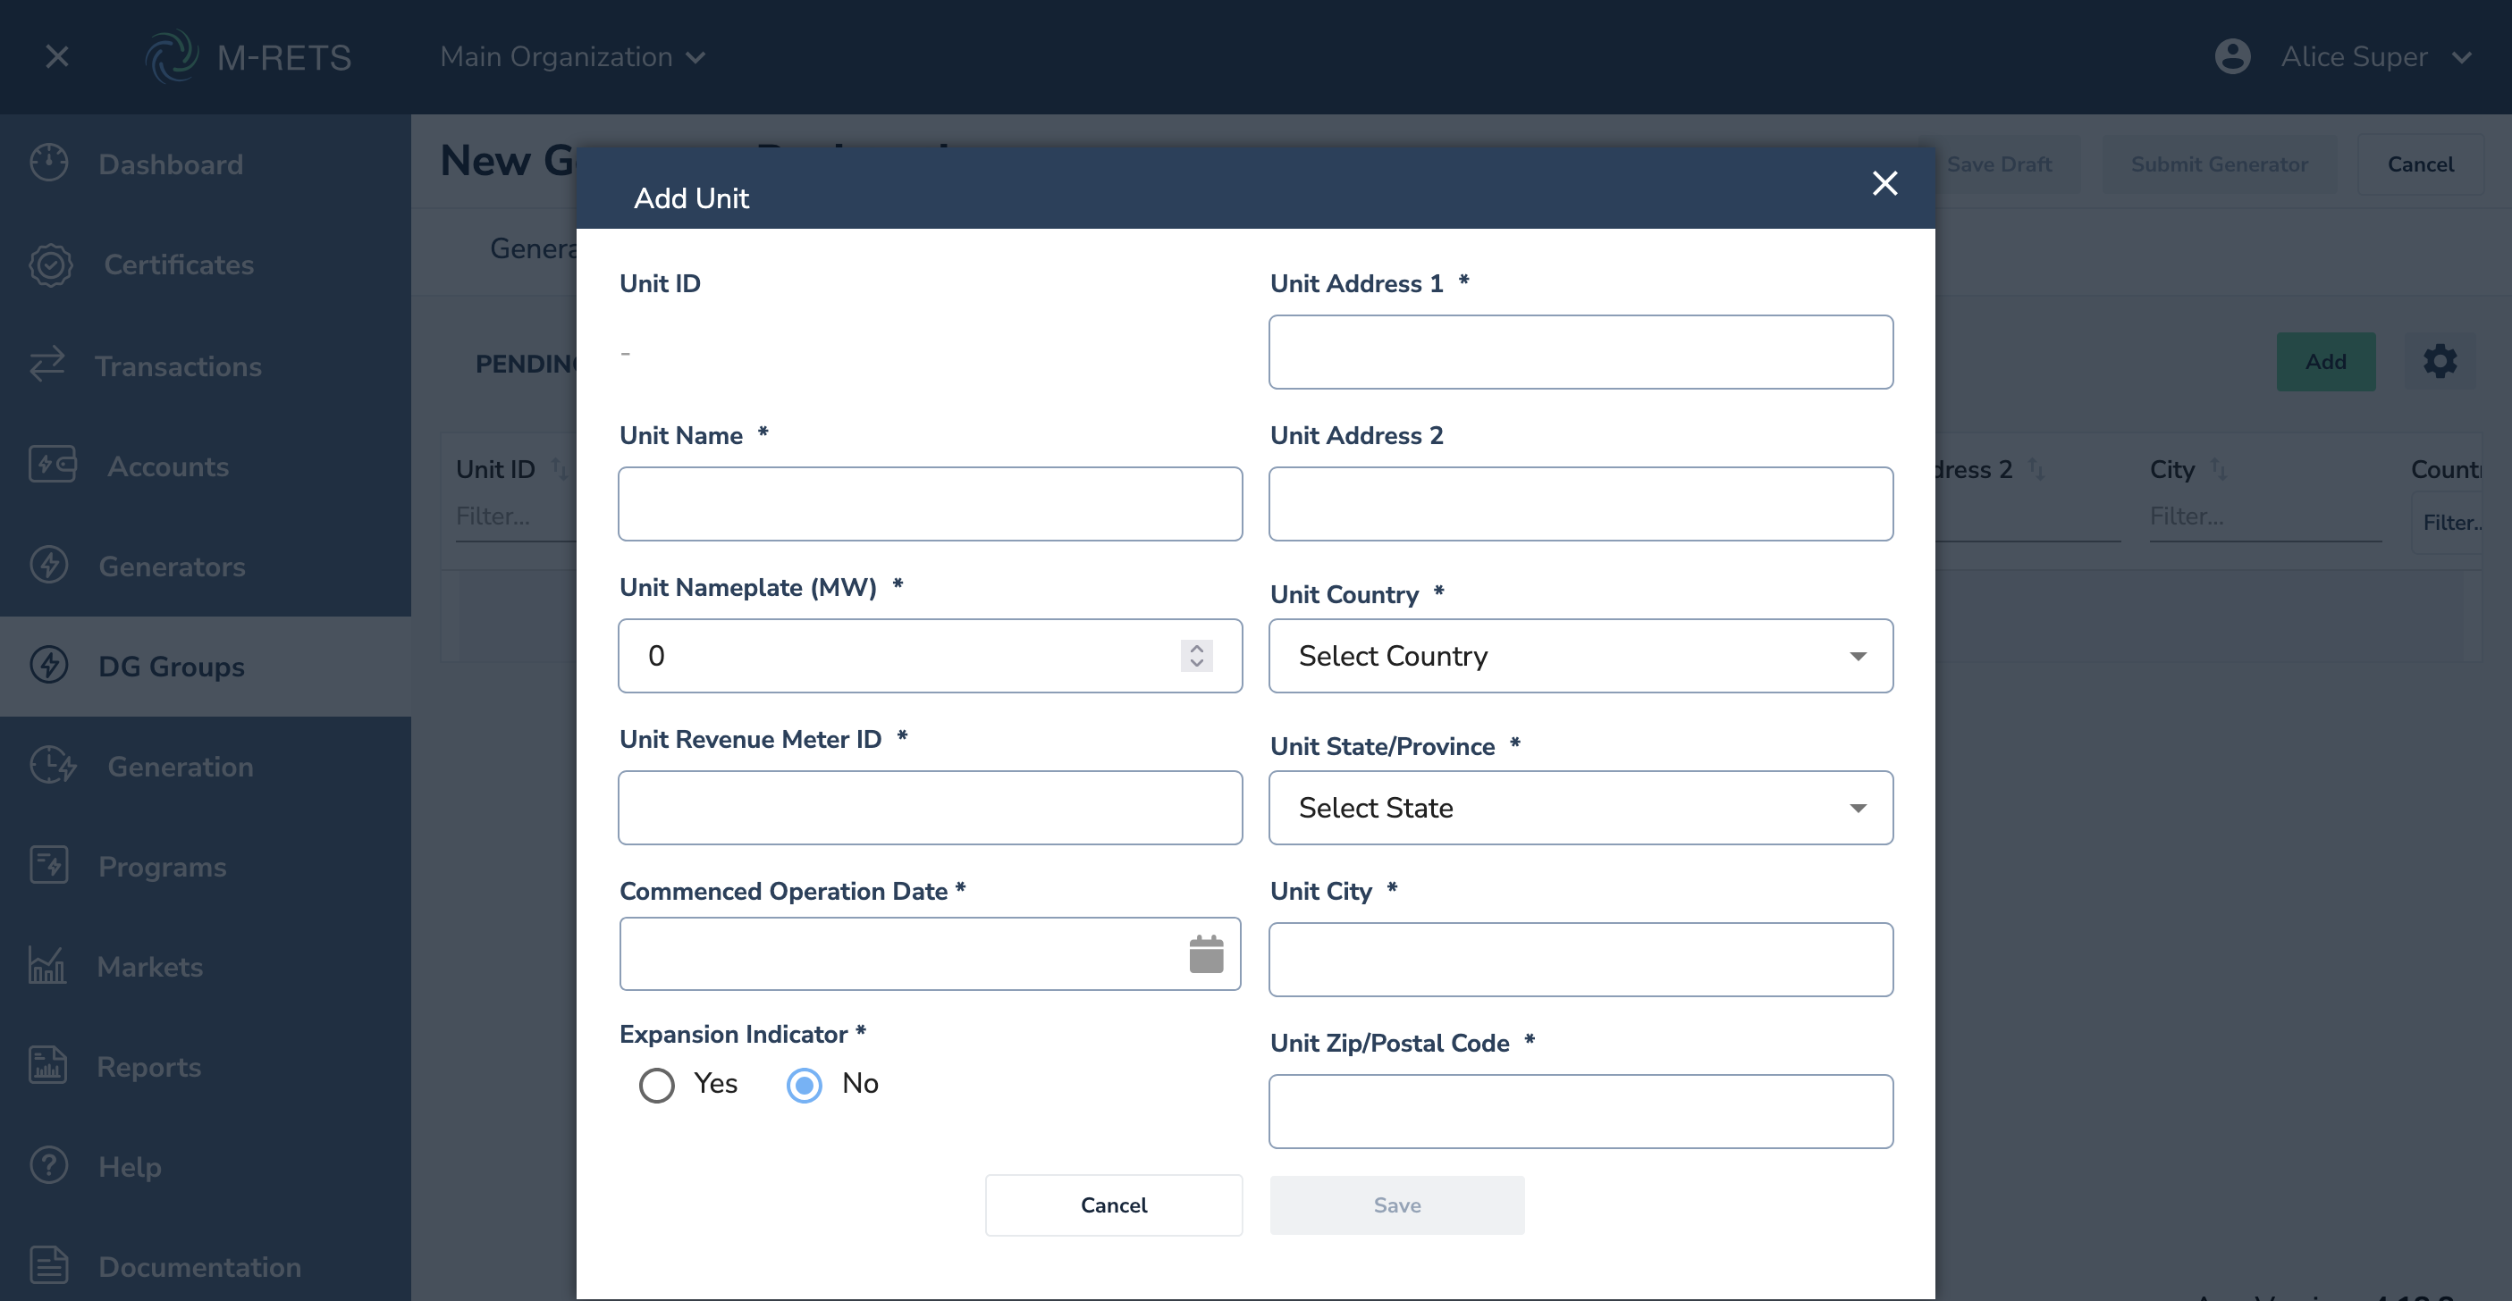2512x1301 pixels.
Task: Open Certificates from the sidebar icon
Action: [51, 264]
